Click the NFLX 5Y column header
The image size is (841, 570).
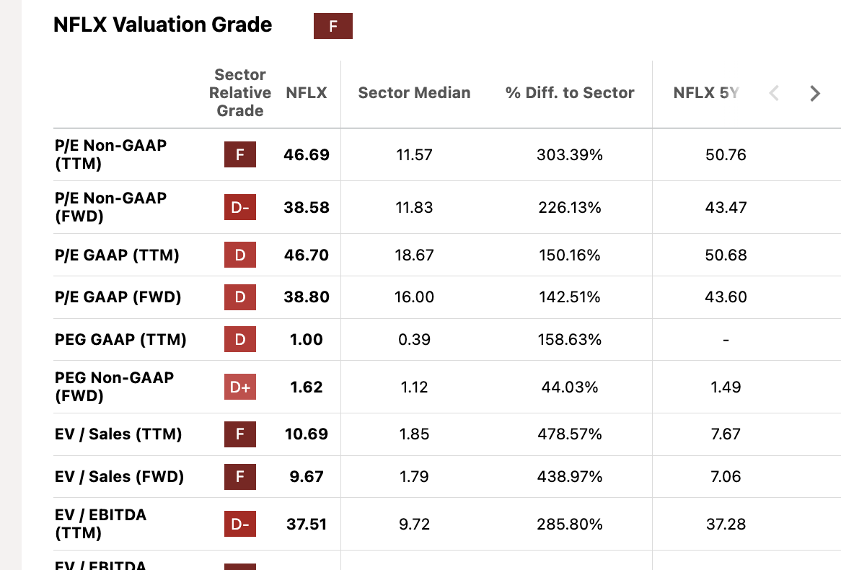click(x=705, y=93)
